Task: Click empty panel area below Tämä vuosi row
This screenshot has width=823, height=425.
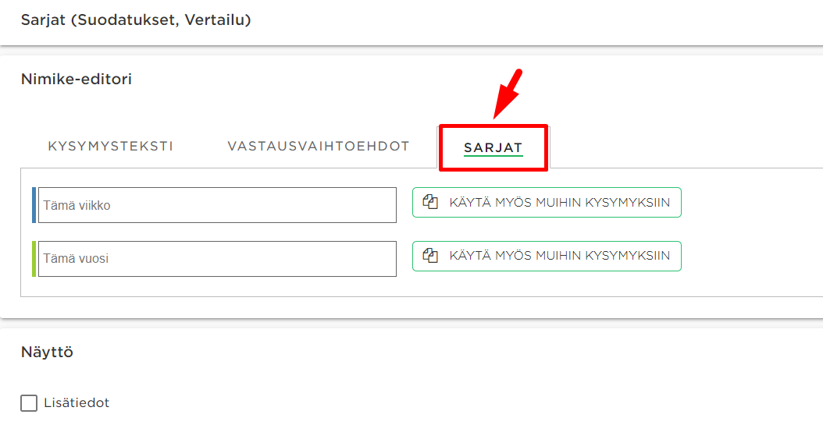Action: click(x=420, y=287)
